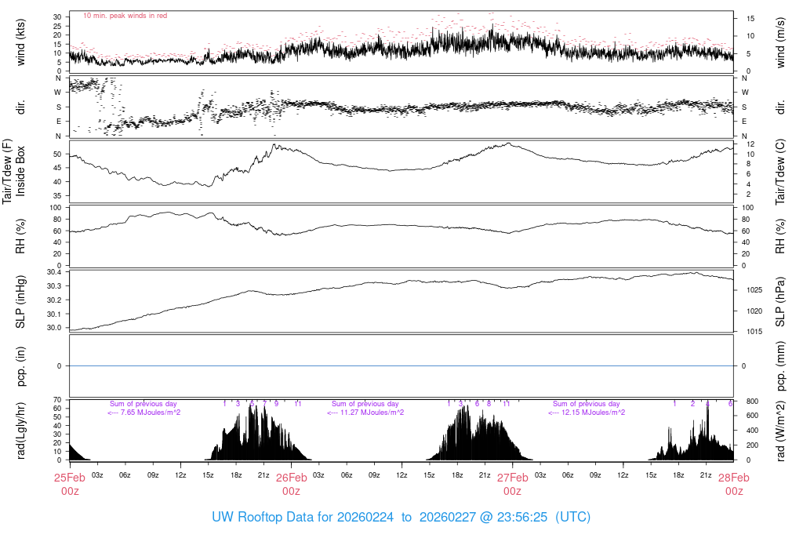Click the '12z' tick after 26Feb
The height and width of the screenshot is (549, 803).
tap(402, 474)
